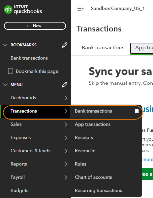Click the Bookmark this page icon

[11, 71]
